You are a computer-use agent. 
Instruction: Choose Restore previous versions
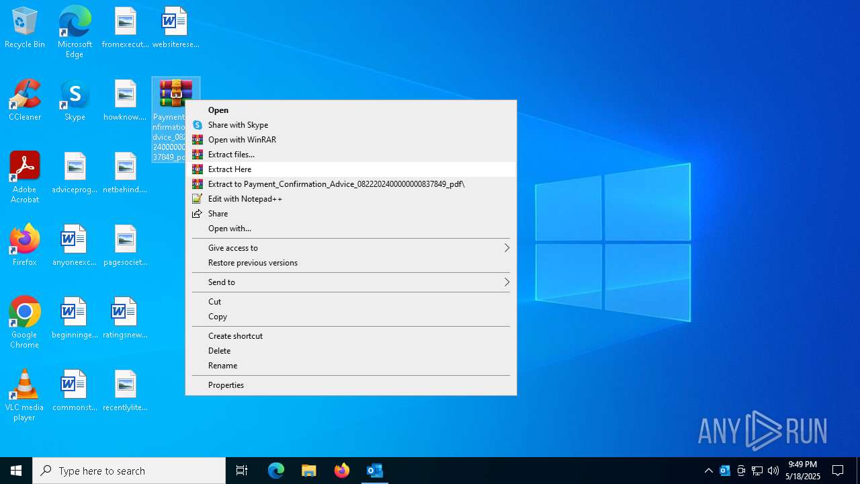coord(351,263)
